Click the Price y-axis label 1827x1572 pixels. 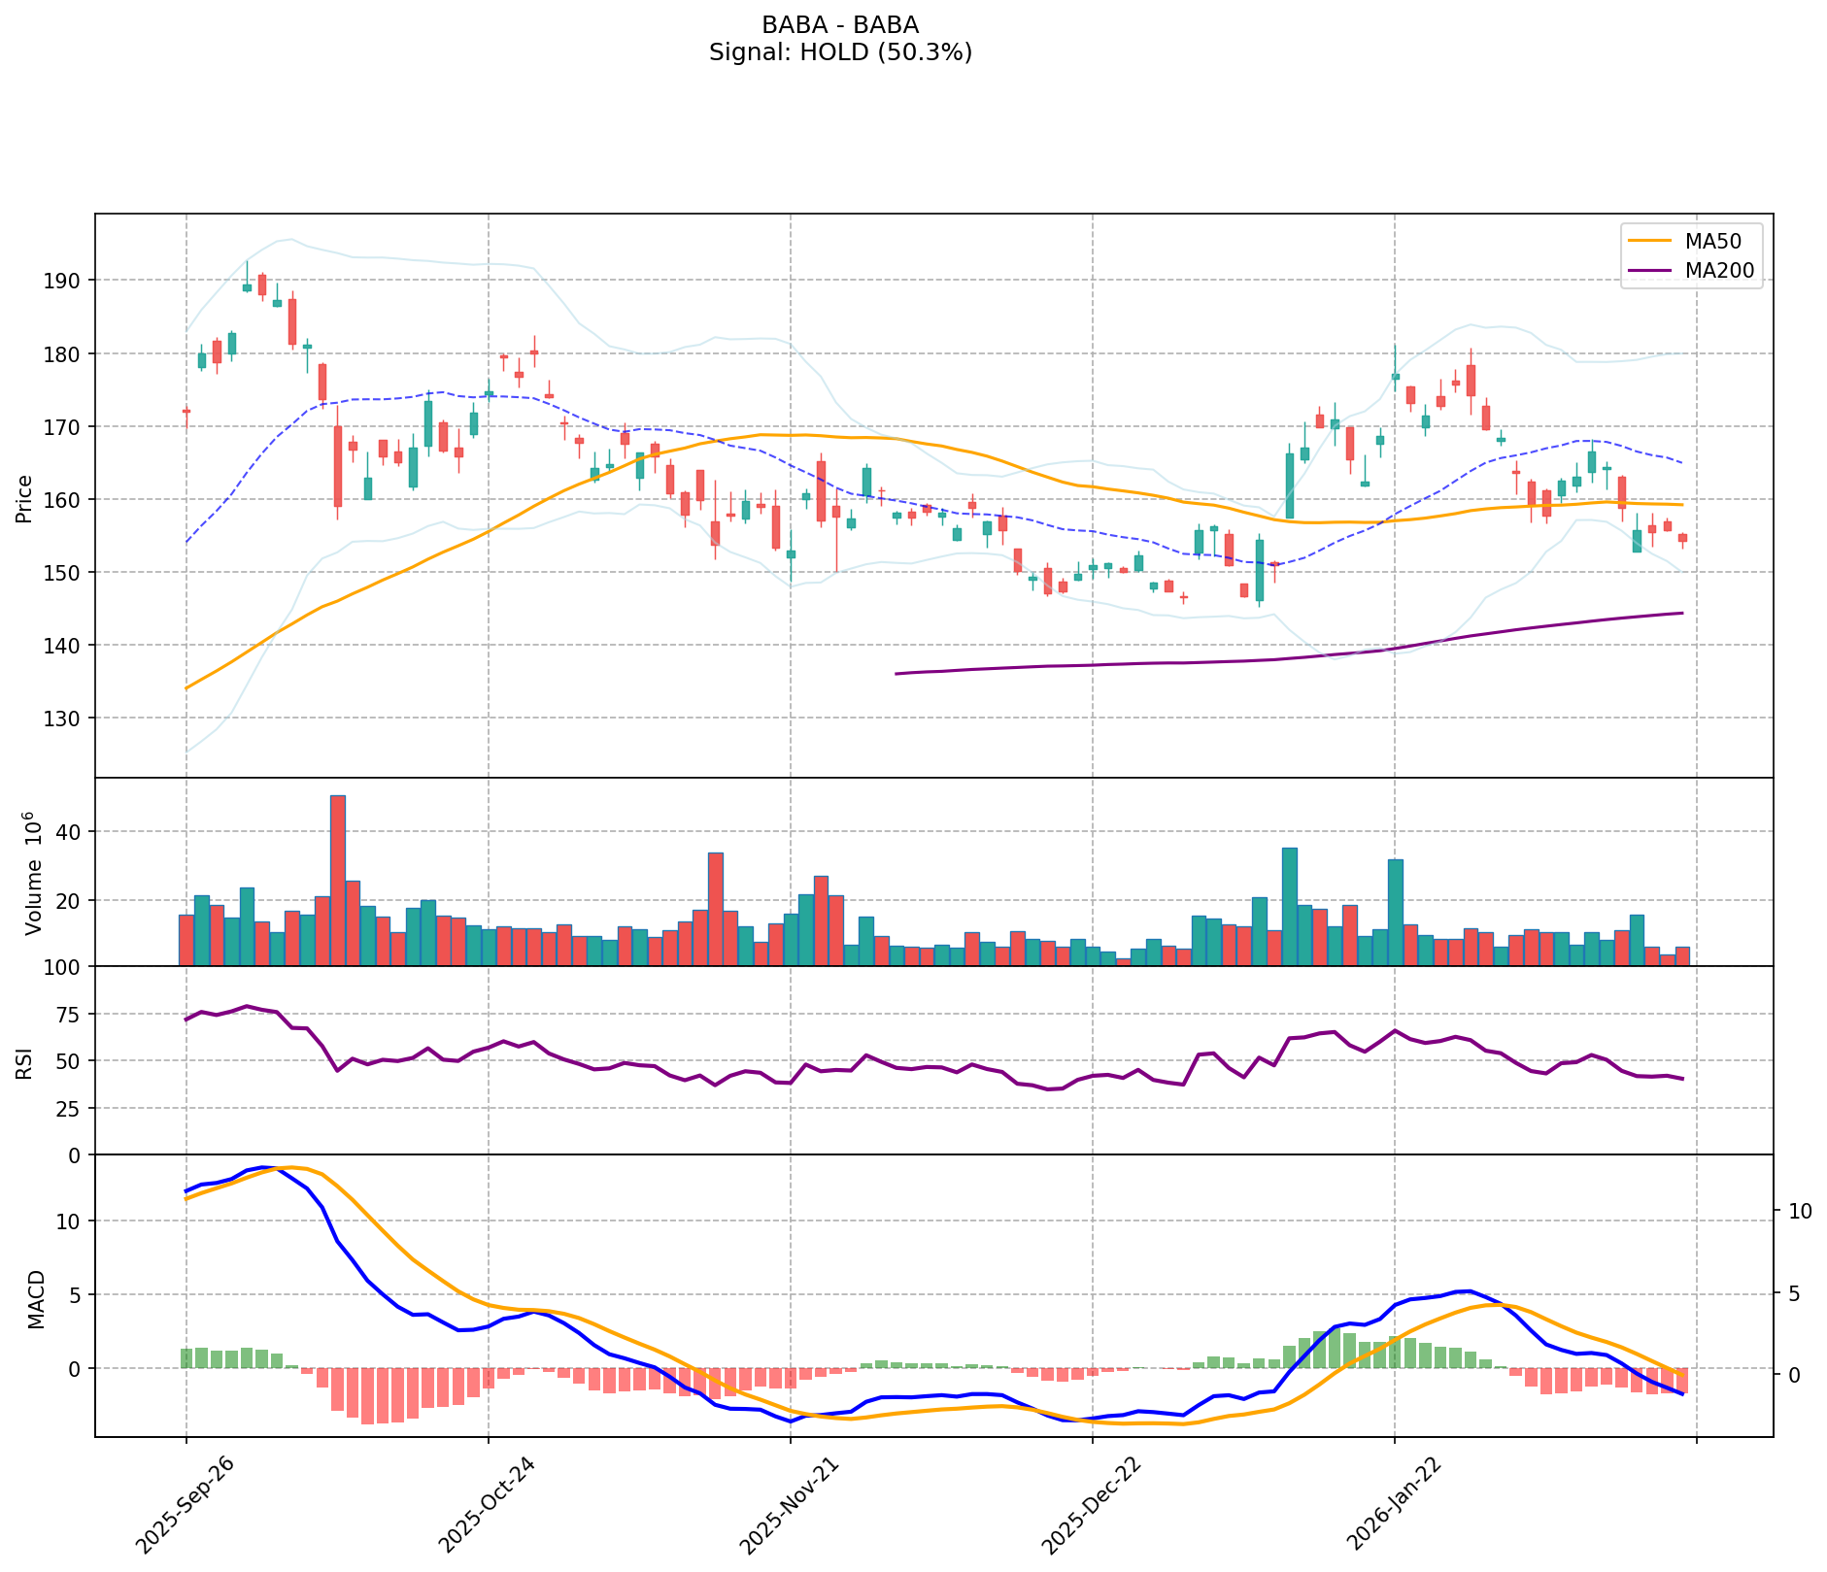click(x=24, y=499)
